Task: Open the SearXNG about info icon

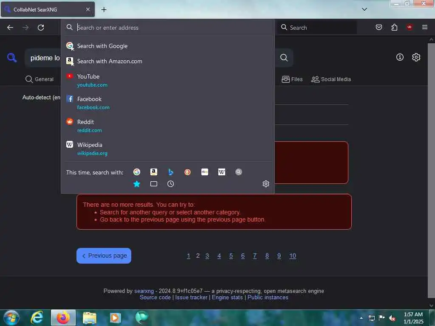Action: point(400,57)
